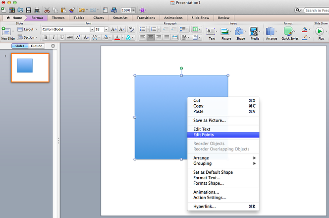Screen dimensions: 329x218
Task: Toggle Italic formatting
Action: click(53, 37)
